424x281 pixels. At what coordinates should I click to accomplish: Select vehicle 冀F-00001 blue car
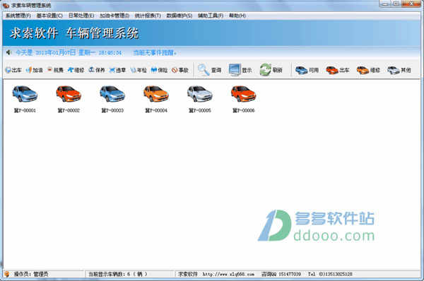tap(25, 99)
